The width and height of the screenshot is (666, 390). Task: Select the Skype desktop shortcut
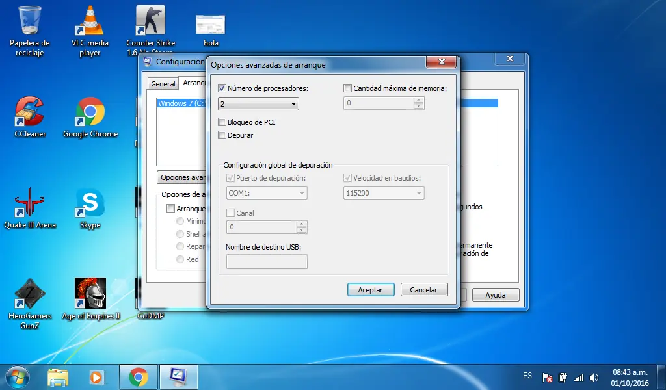[x=90, y=209]
